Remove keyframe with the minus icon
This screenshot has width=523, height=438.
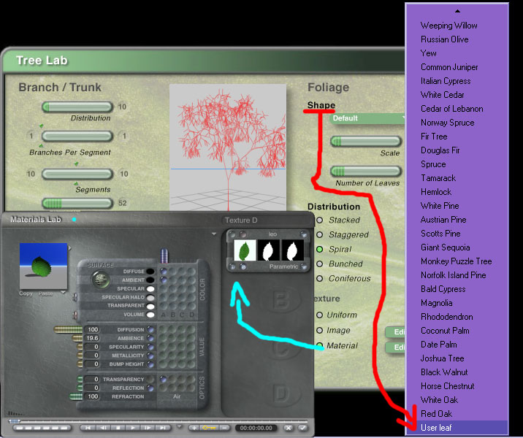click(x=225, y=428)
